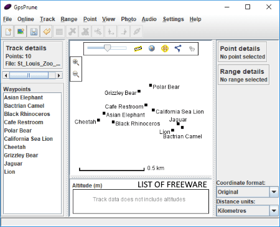Viewport: 280px width, 227px height.
Task: Click the Set range start icon
Action: [x=111, y=32]
